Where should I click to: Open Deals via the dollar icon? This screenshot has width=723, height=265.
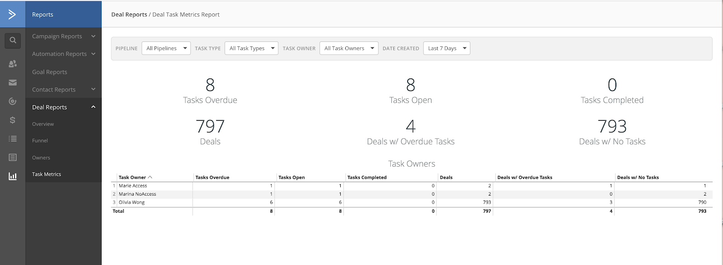tap(13, 120)
